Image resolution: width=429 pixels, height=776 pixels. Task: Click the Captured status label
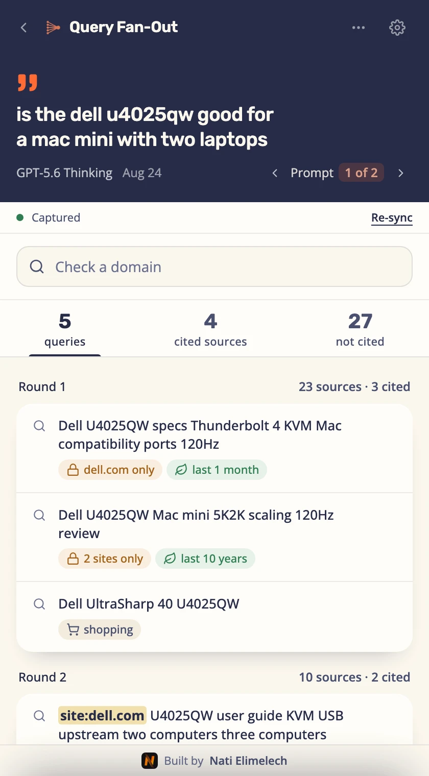(x=56, y=217)
